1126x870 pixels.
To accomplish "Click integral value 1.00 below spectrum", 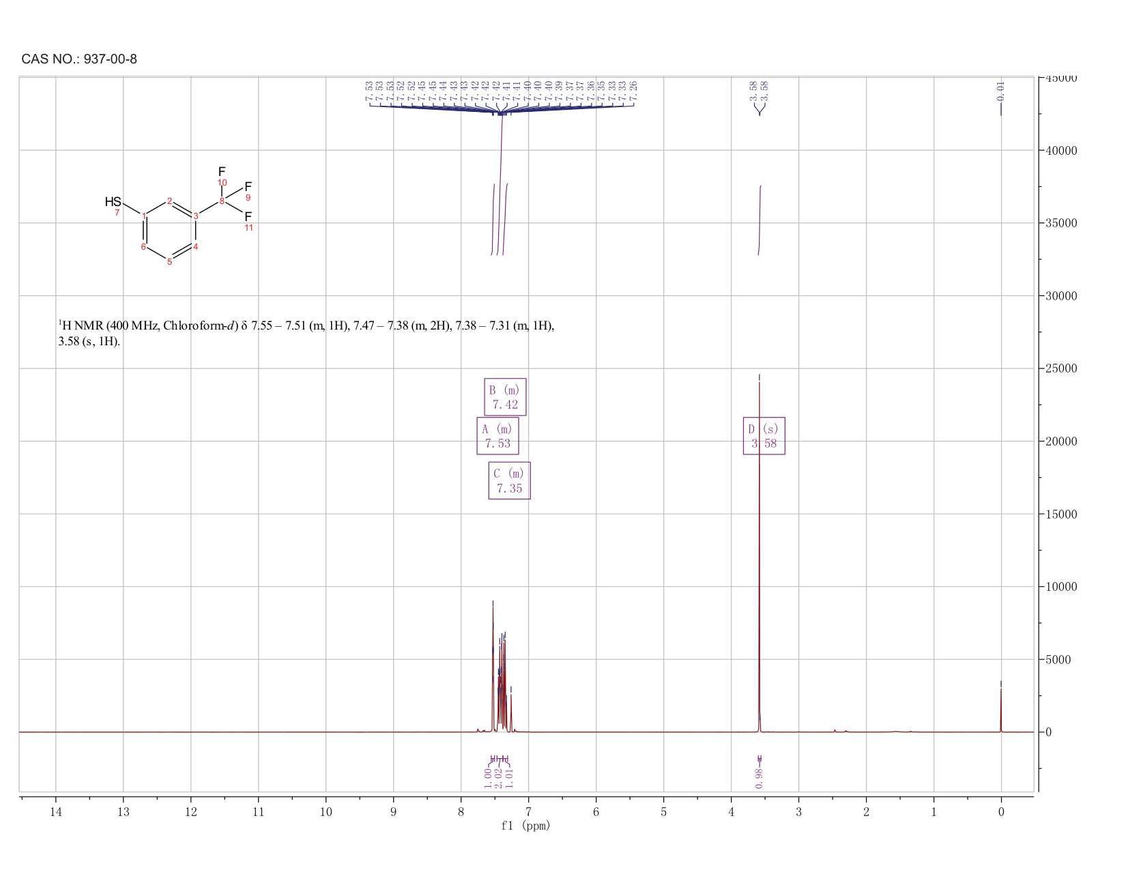I will click(489, 778).
